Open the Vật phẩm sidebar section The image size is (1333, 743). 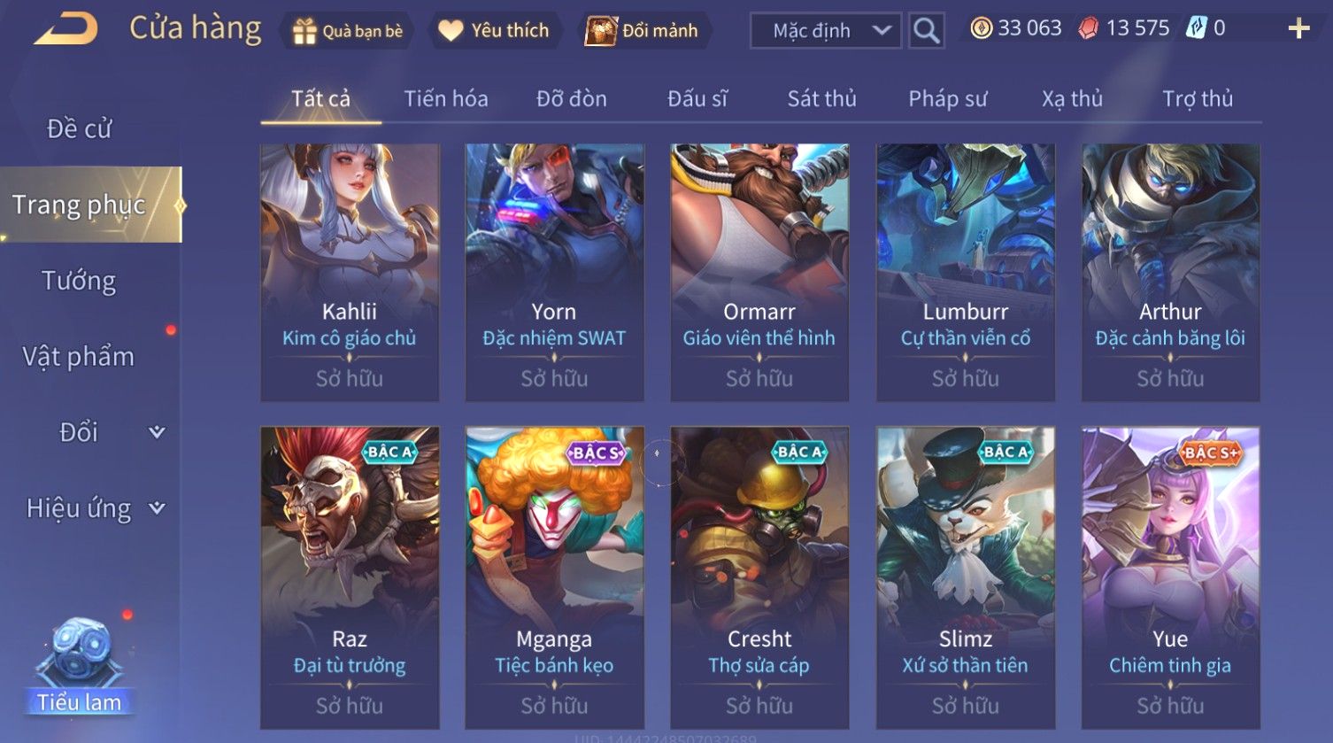pos(79,356)
